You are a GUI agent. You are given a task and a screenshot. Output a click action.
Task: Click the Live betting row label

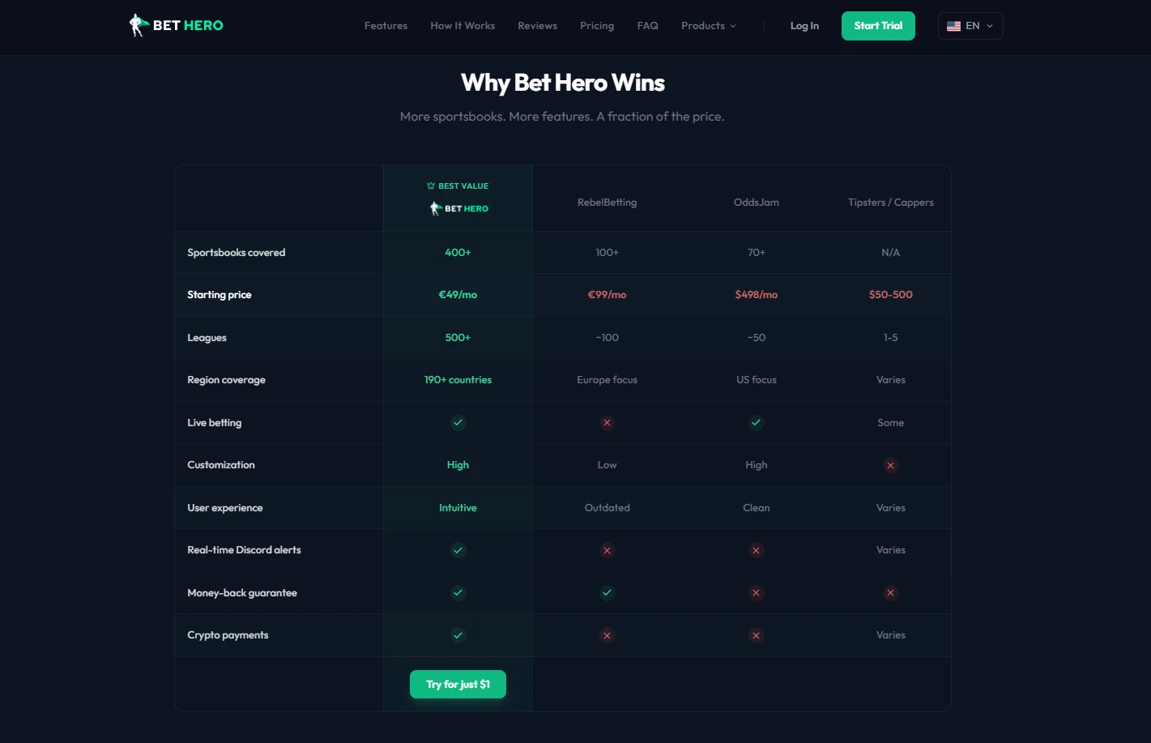pos(214,423)
